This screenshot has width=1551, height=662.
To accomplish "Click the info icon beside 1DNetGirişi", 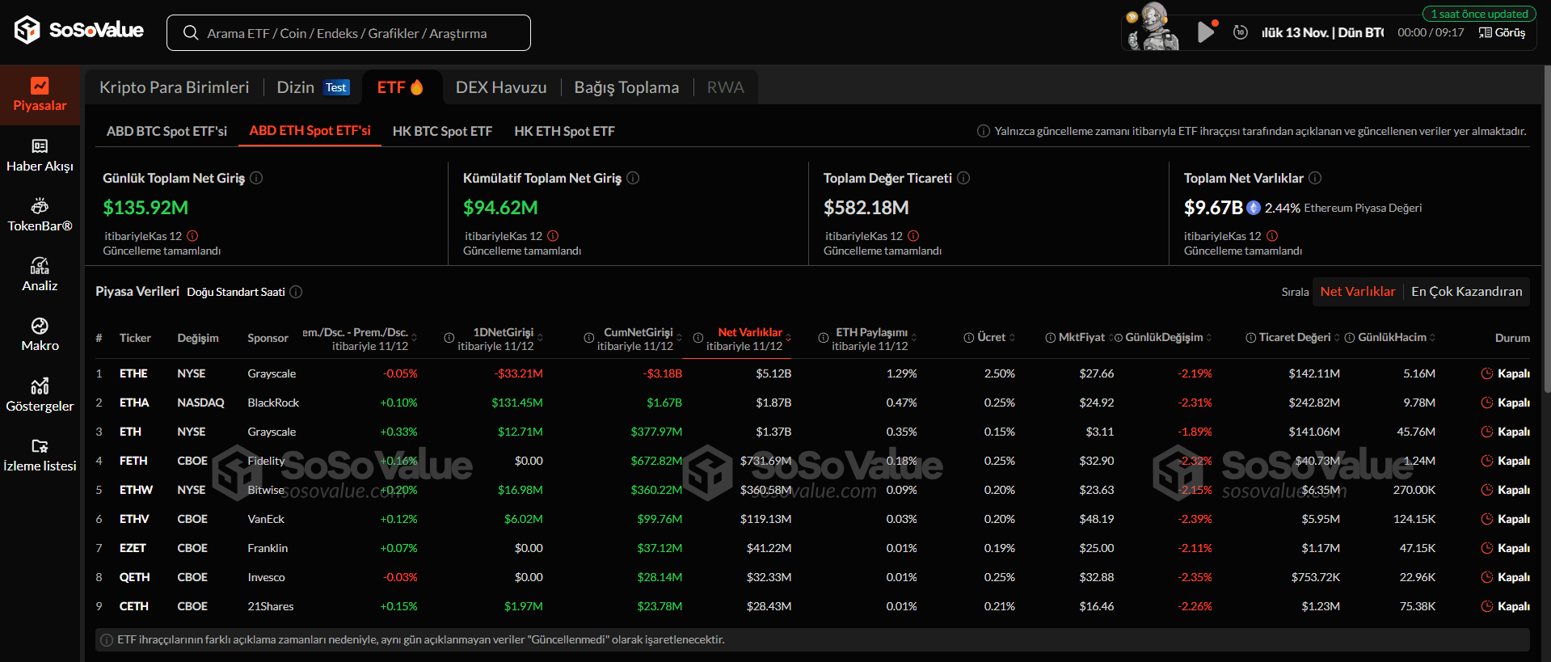I will 449,338.
